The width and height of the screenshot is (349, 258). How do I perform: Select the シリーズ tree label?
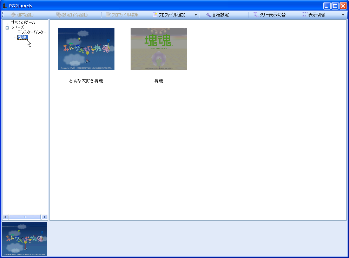click(17, 27)
